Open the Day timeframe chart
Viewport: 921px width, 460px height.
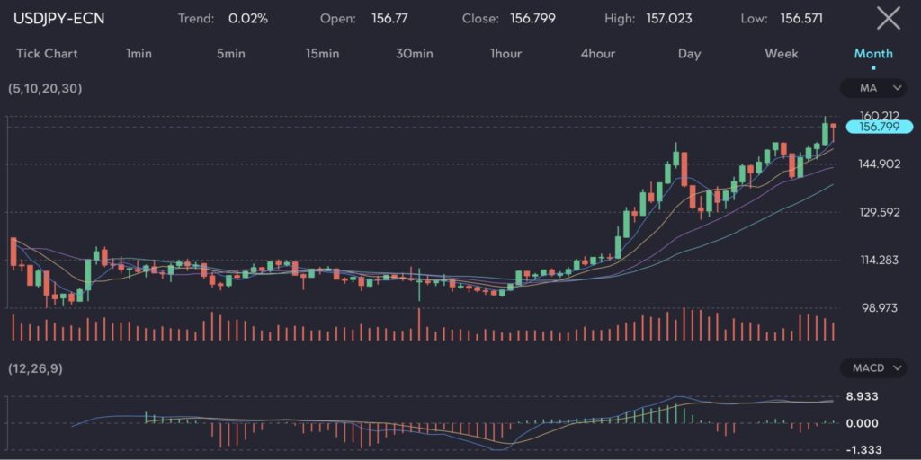(689, 54)
